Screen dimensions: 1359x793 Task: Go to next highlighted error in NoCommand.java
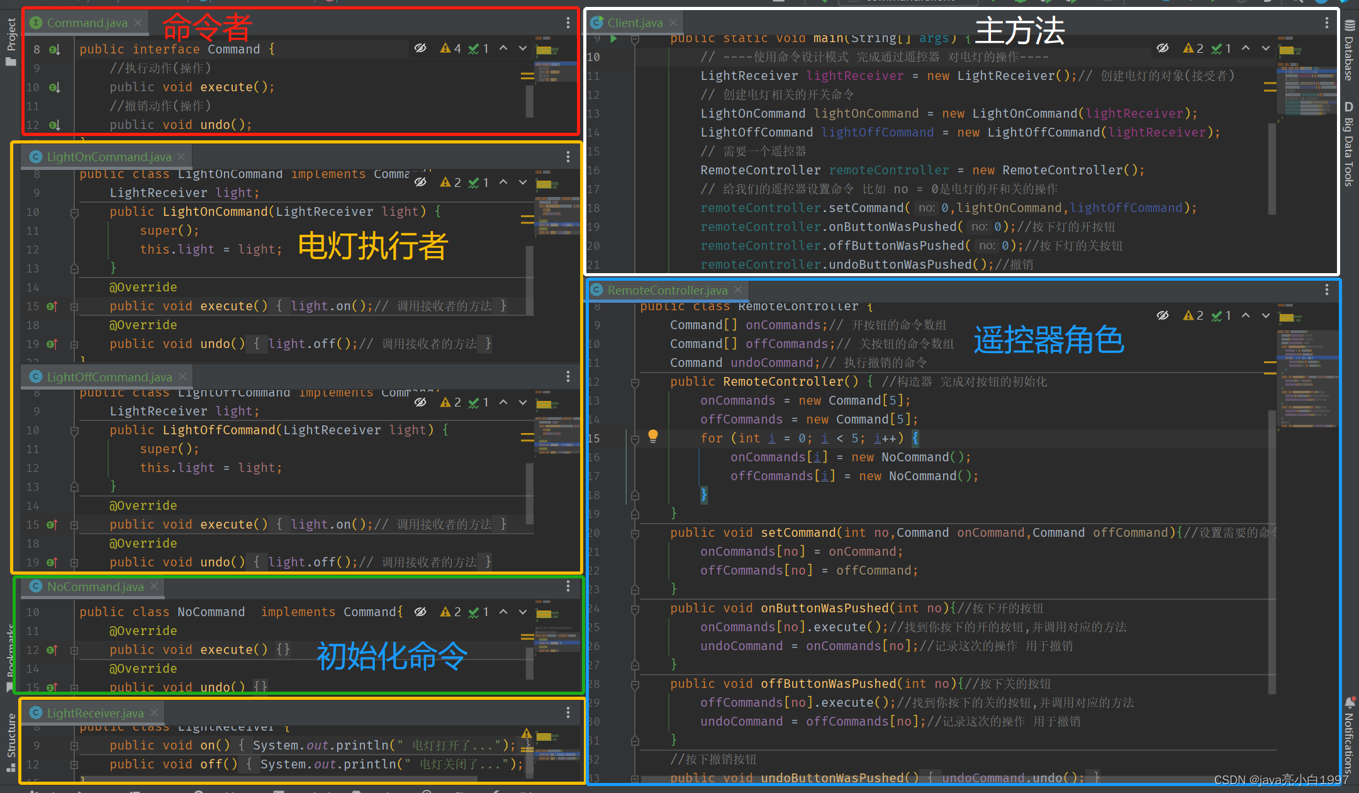coord(523,612)
